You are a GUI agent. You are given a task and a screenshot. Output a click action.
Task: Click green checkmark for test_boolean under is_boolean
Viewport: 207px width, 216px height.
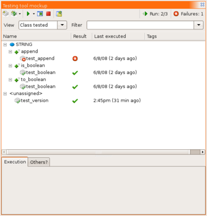pos(75,73)
